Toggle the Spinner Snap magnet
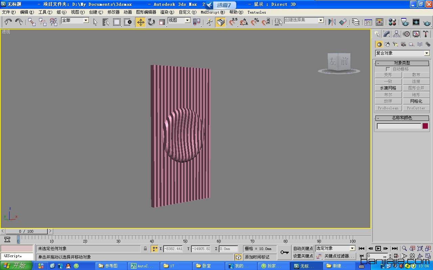The image size is (433, 270). click(x=266, y=22)
